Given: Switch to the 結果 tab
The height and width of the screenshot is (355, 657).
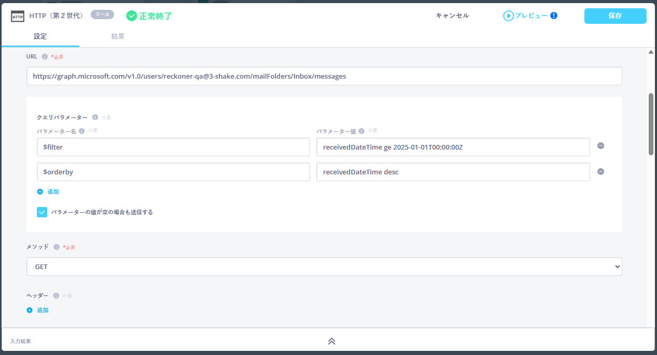Looking at the screenshot, I should point(118,36).
